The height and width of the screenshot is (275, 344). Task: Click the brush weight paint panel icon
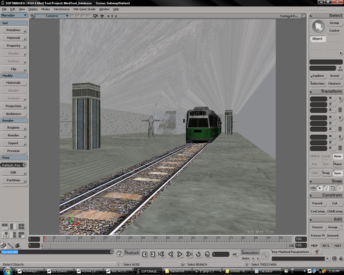10,245
